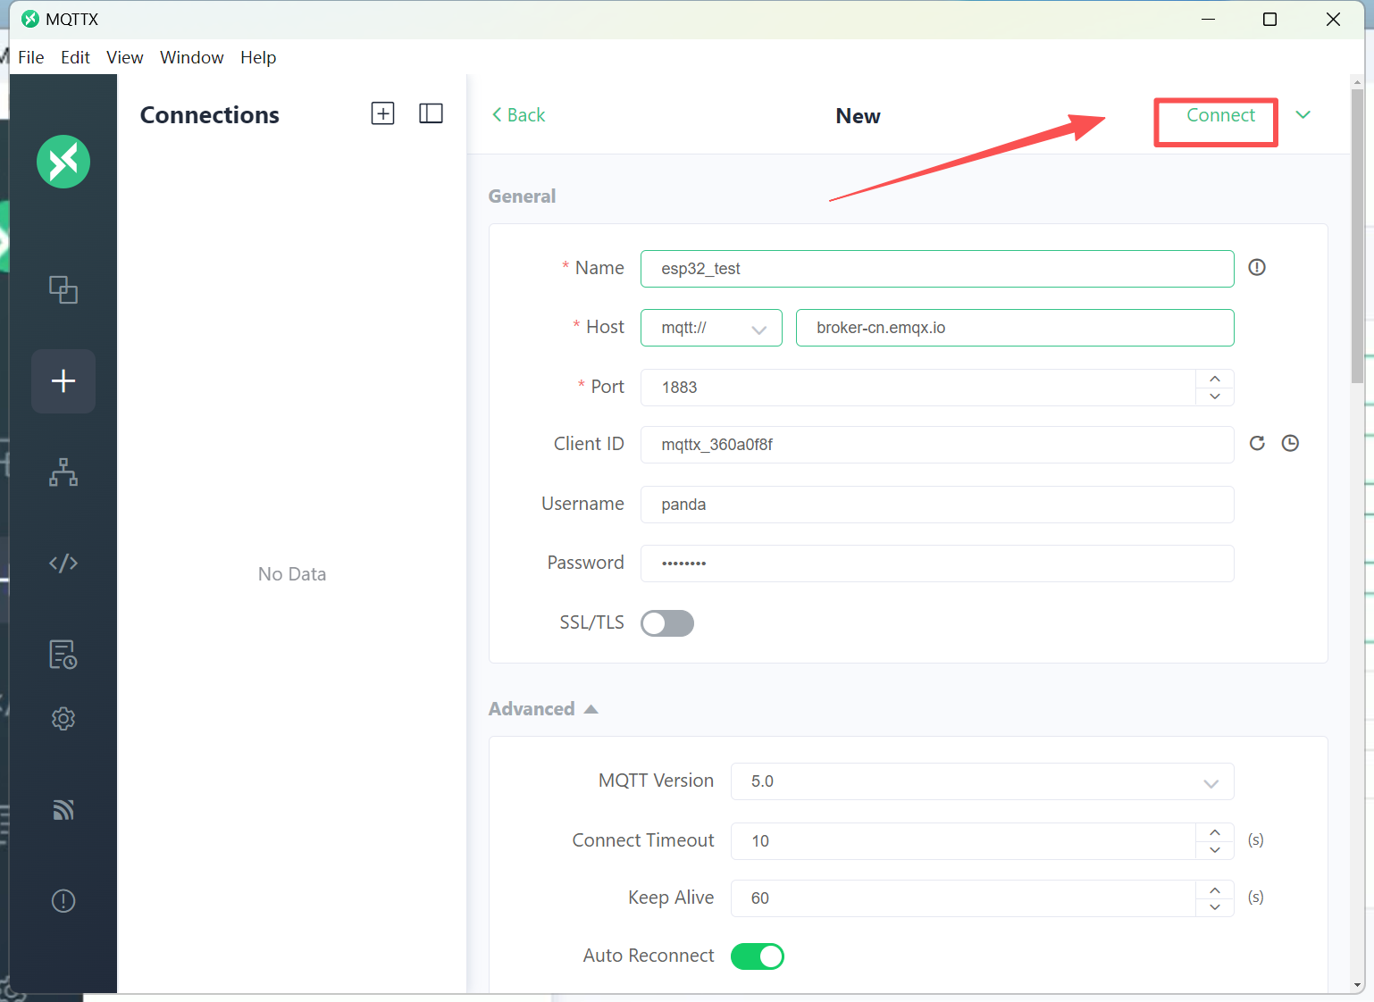Click the Connect Timeout field showing 10
Image resolution: width=1374 pixels, height=1002 pixels.
pyautogui.click(x=963, y=841)
